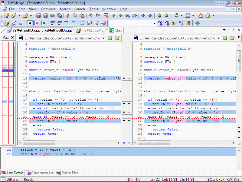The image size is (242, 182).
Task: Click the blue up-arrow previous difference icon
Action: 143,15
